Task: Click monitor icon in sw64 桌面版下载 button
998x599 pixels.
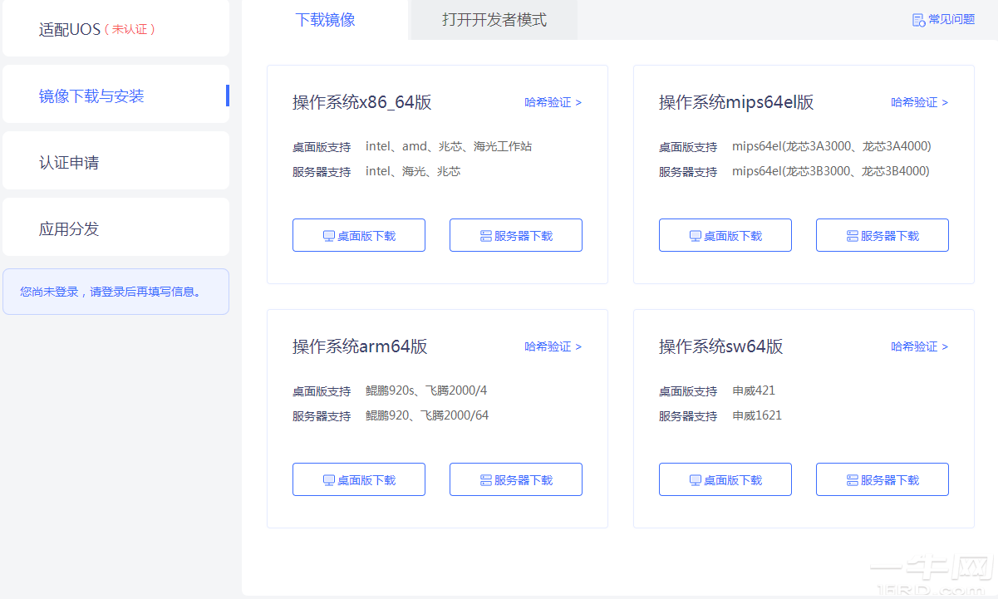Action: pyautogui.click(x=695, y=480)
